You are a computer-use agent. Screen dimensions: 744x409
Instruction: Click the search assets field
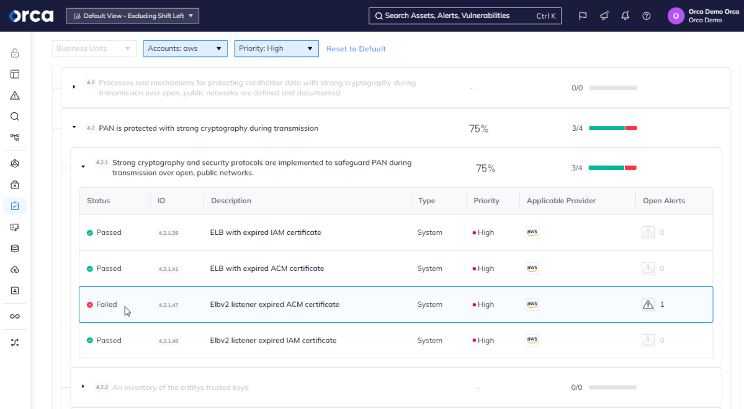465,15
